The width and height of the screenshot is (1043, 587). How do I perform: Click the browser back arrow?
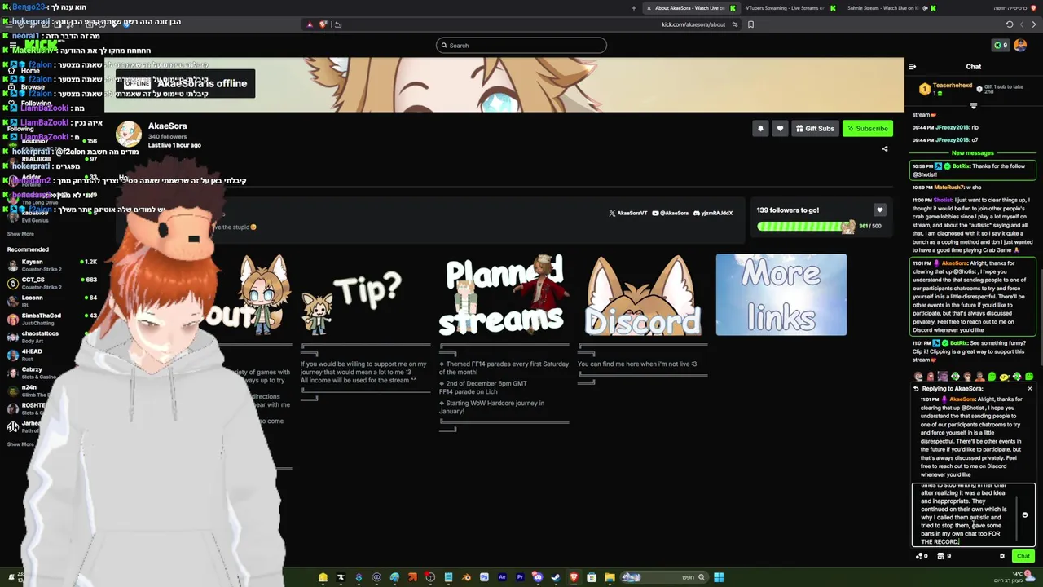1033,24
